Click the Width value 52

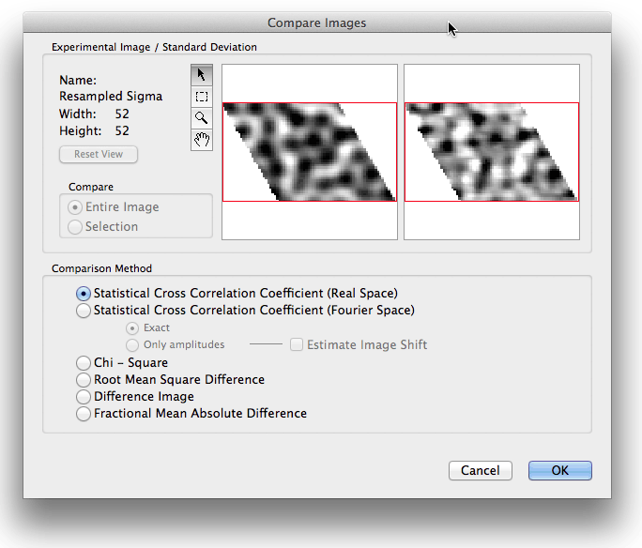(x=122, y=114)
